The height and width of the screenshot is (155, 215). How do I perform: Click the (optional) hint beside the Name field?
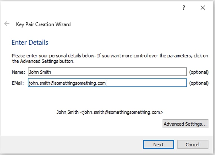pyautogui.click(x=199, y=72)
